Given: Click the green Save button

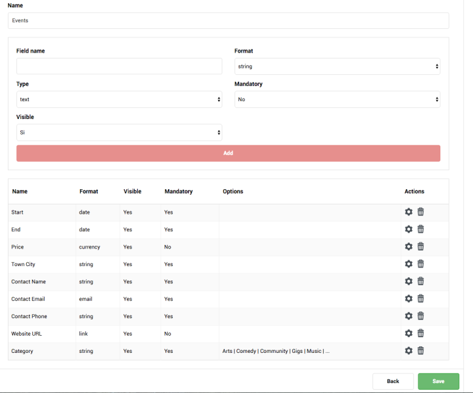Looking at the screenshot, I should pyautogui.click(x=438, y=381).
